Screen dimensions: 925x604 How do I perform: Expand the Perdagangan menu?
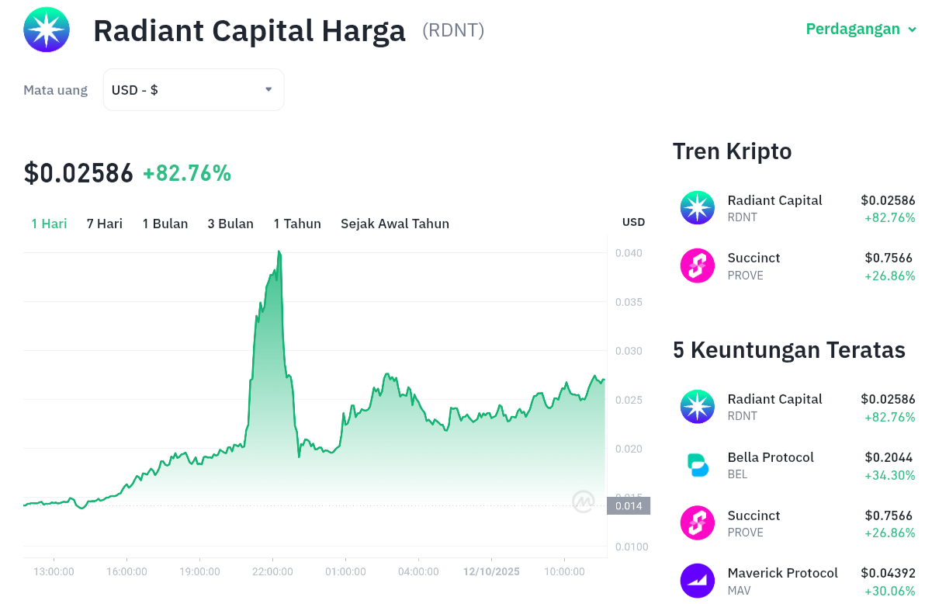861,29
